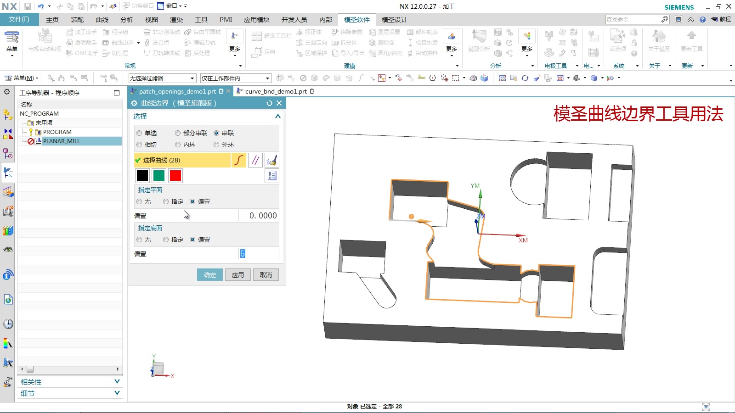Open the history clock icon in the sidebar

[x=8, y=324]
